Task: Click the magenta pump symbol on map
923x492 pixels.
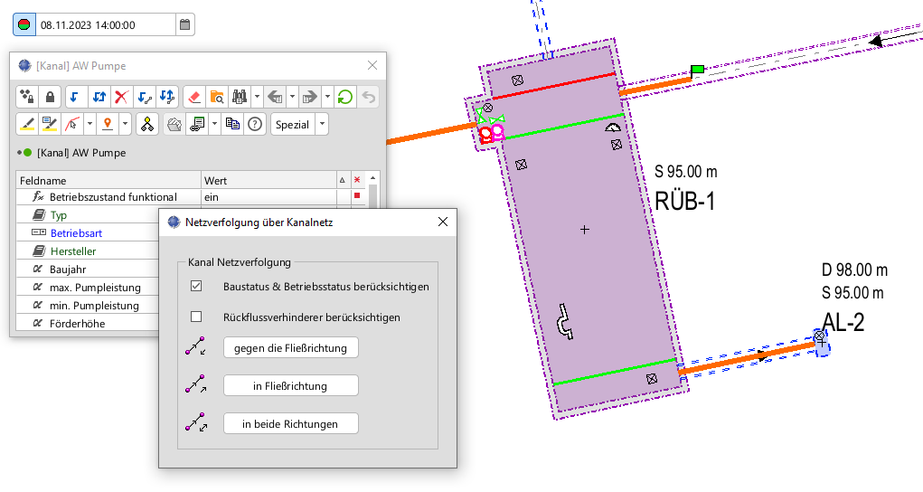Action: tap(498, 131)
